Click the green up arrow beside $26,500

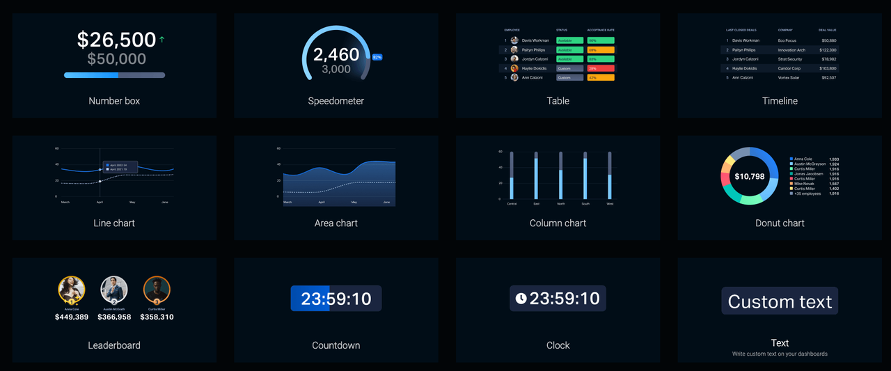coord(162,40)
